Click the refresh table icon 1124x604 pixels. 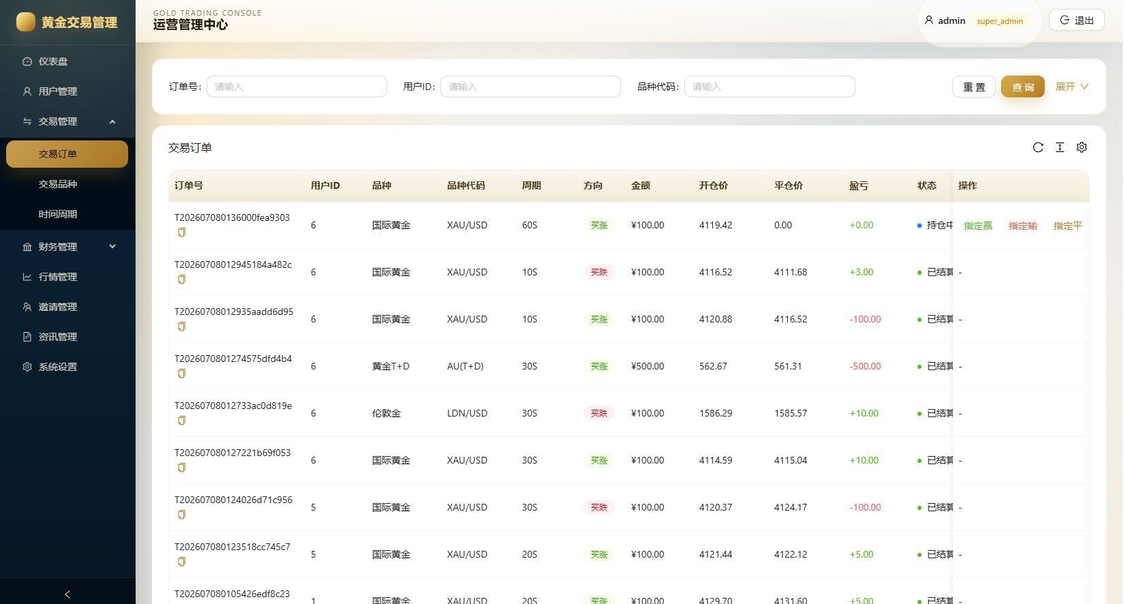[x=1038, y=147]
